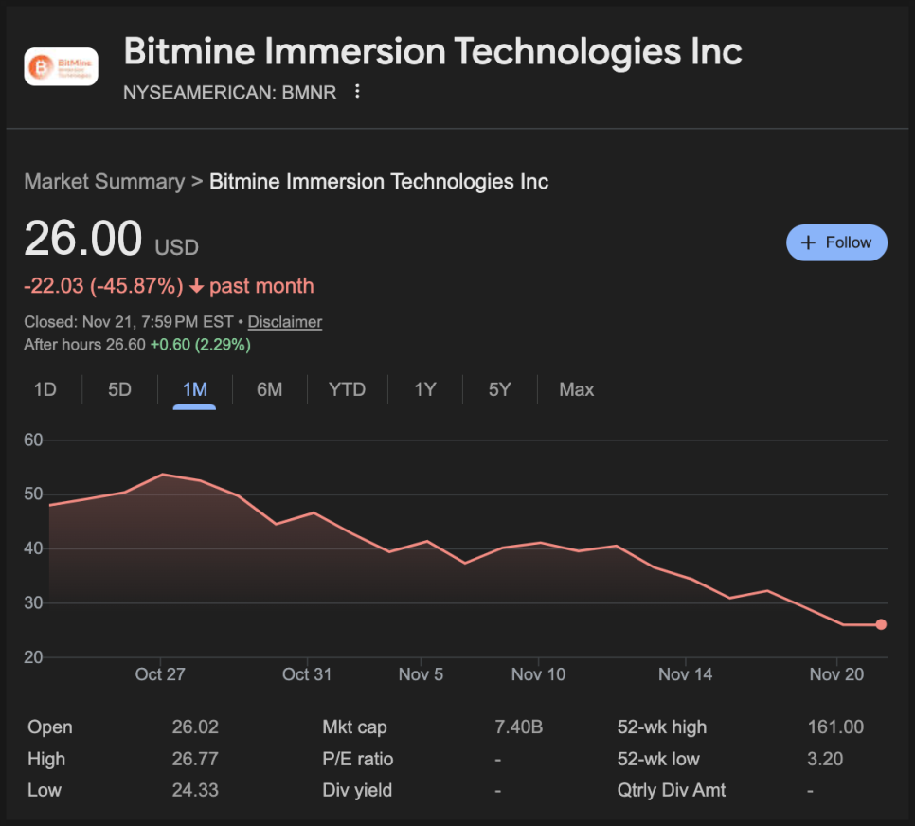Click the 52-wk high value 161.00
The height and width of the screenshot is (826, 915).
point(836,727)
